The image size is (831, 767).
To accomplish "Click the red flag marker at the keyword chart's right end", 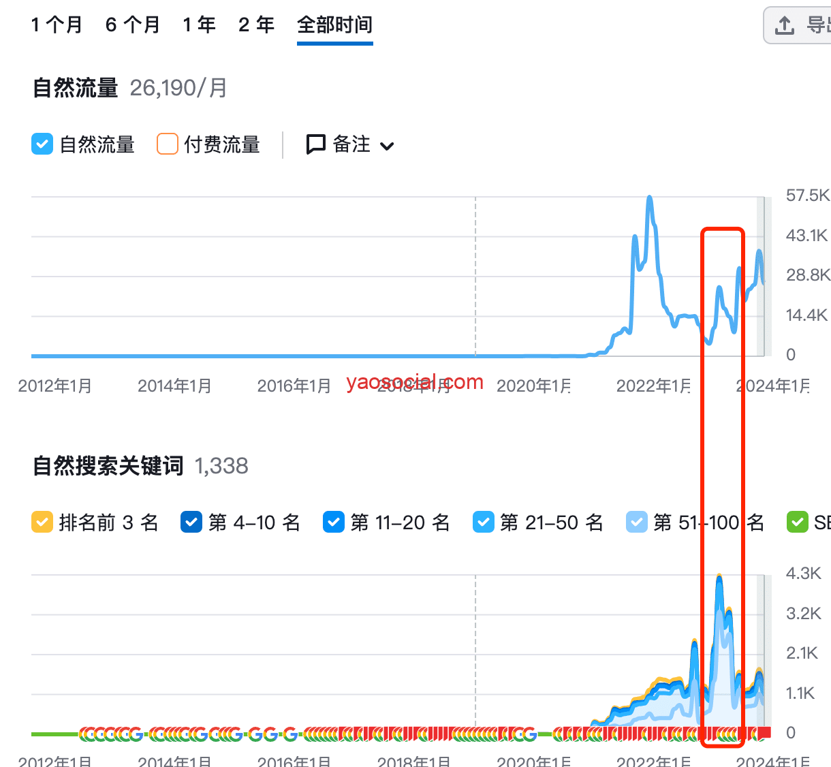I will pyautogui.click(x=764, y=733).
